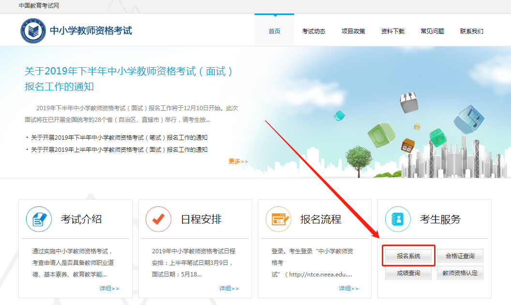Click the site logo emblem
Screen dimensions: 511x305
(x=33, y=30)
